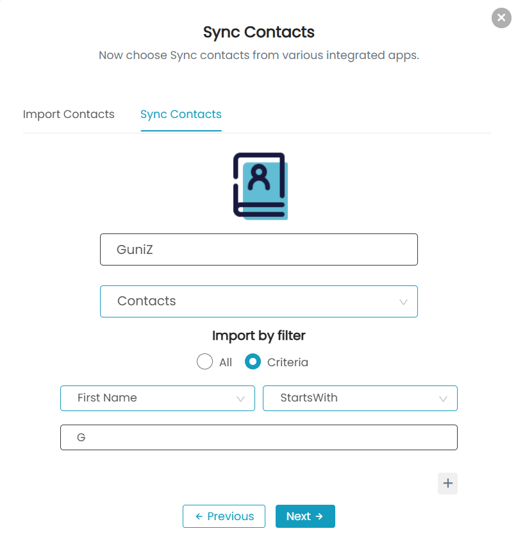Viewport: 516px width, 549px height.
Task: Click the right arrow icon on Next
Action: pyautogui.click(x=319, y=516)
